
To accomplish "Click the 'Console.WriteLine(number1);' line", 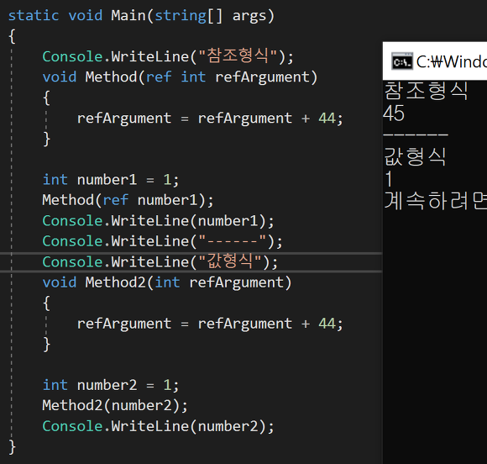I will pyautogui.click(x=159, y=221).
